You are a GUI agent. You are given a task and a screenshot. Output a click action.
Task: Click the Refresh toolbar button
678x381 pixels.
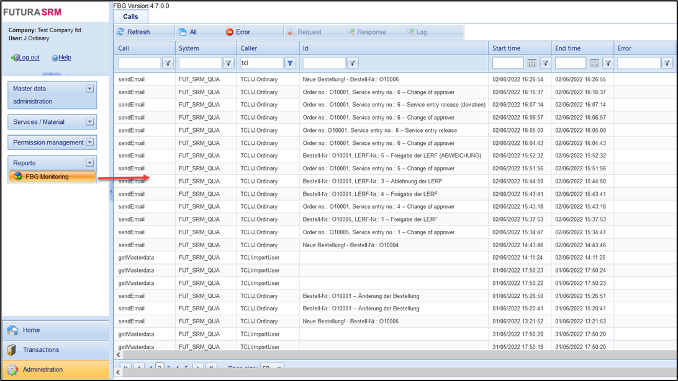[133, 32]
